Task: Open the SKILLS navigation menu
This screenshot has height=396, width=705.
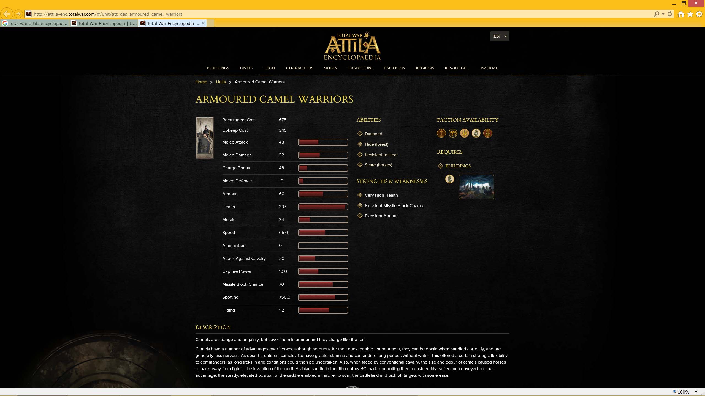Action: point(330,68)
